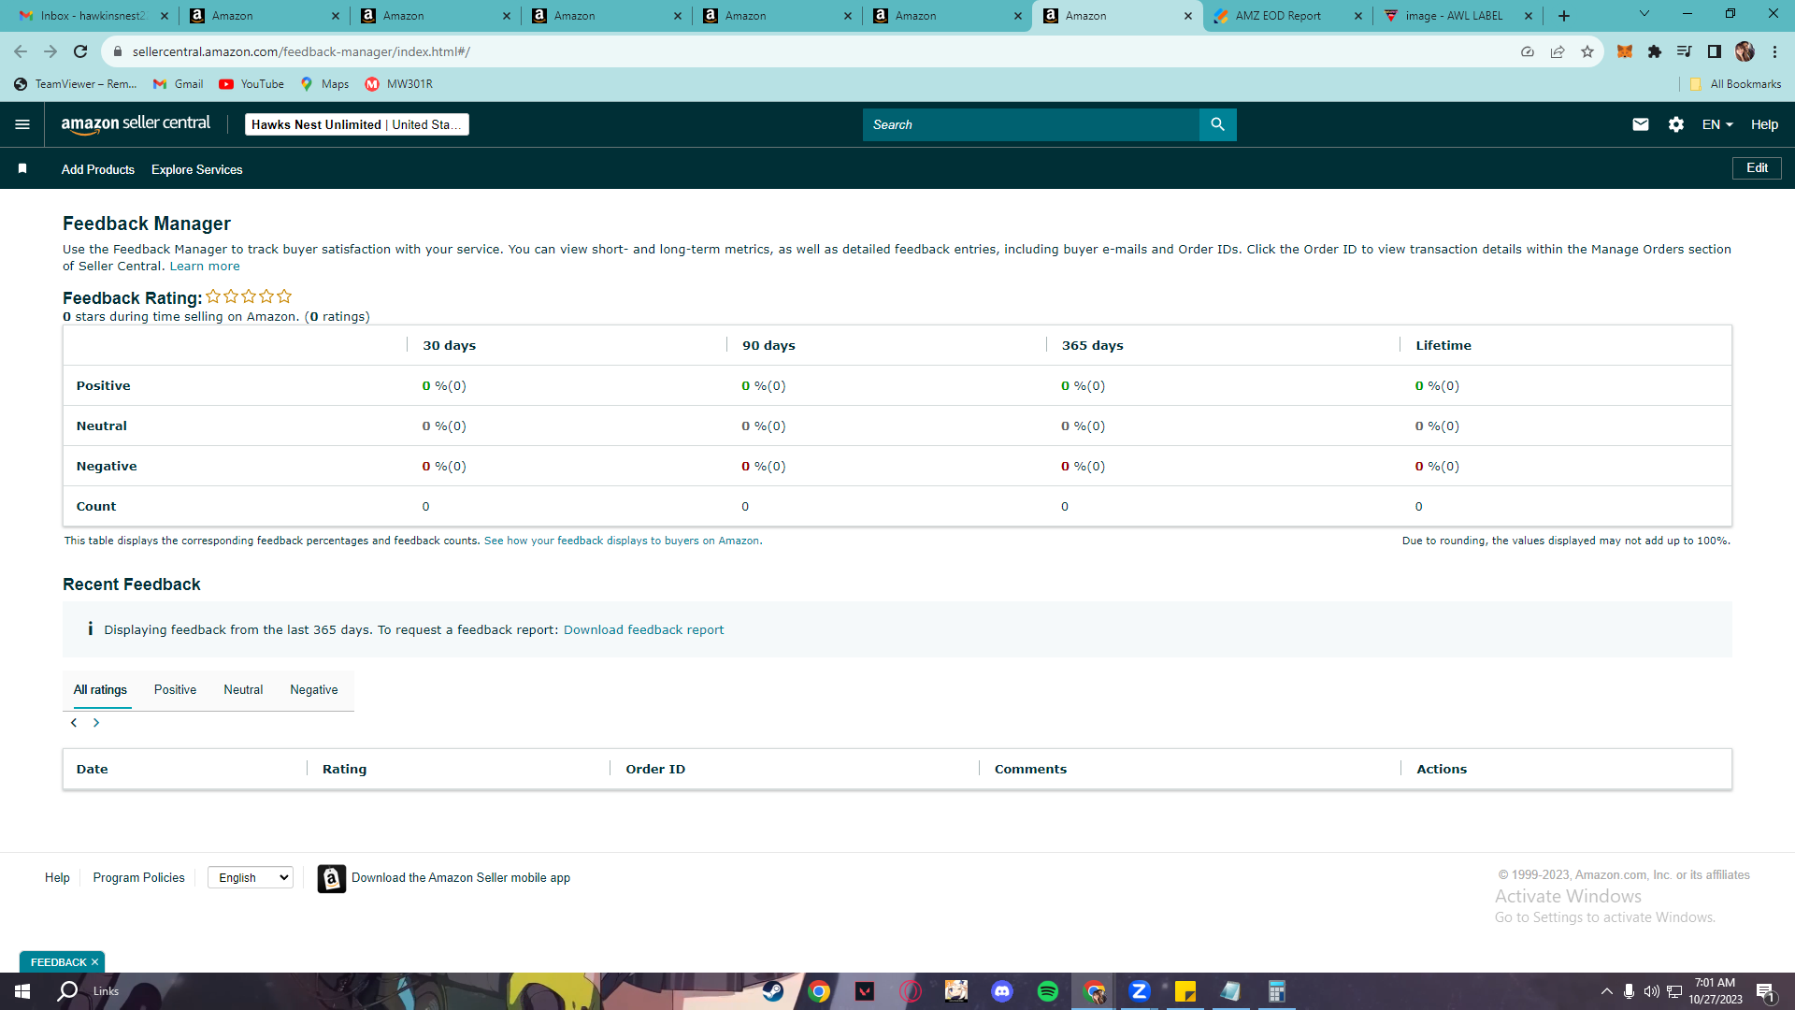This screenshot has width=1795, height=1010.
Task: Click the Edit button
Action: (x=1757, y=168)
